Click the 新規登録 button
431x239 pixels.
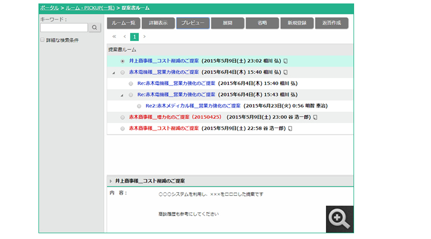coord(297,23)
